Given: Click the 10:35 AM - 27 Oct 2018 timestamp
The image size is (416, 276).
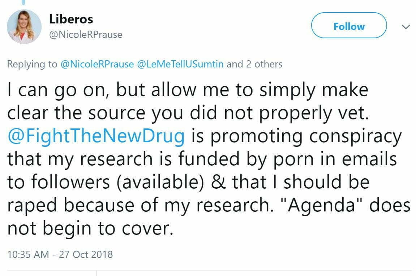Looking at the screenshot, I should 60,254.
